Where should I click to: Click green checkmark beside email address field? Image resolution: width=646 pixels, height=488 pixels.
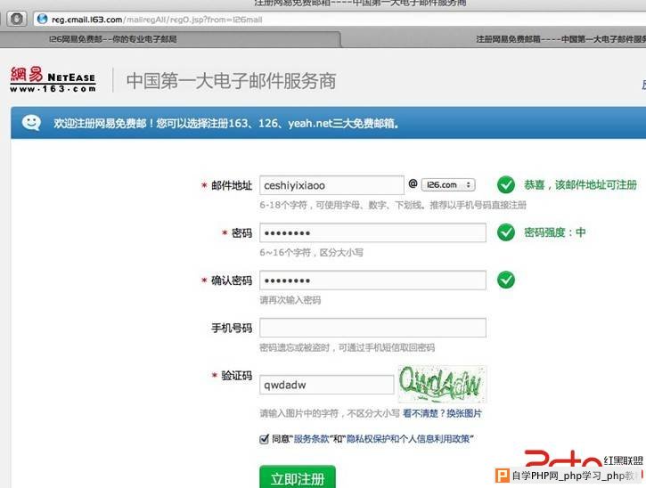point(506,185)
